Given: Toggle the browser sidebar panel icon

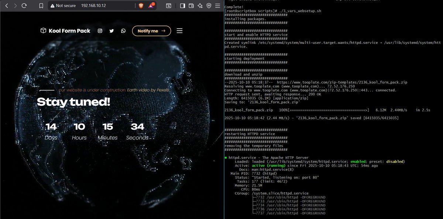Looking at the screenshot, I should 182,6.
